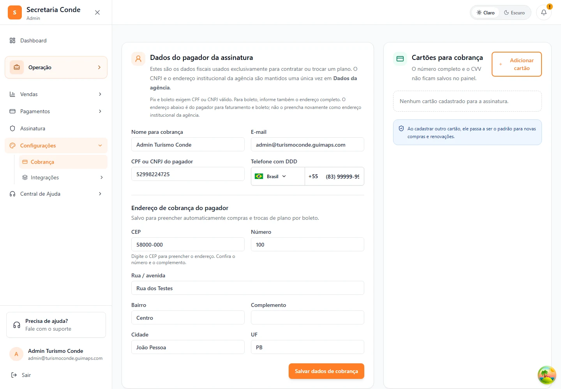Expand the Operação menu chevron

(x=99, y=67)
